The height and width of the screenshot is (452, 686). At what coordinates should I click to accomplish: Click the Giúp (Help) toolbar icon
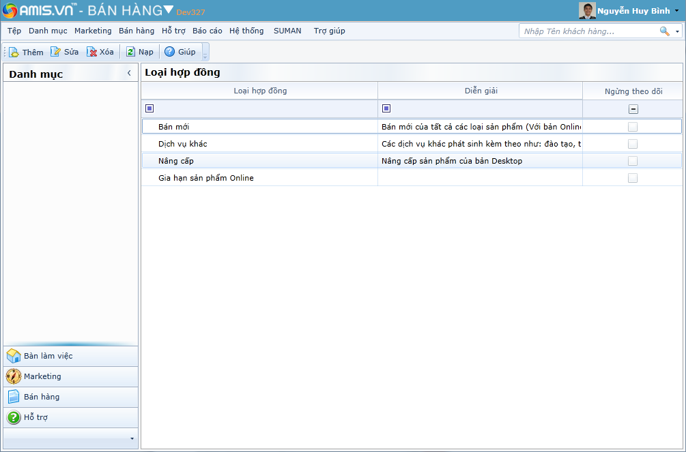tap(170, 52)
